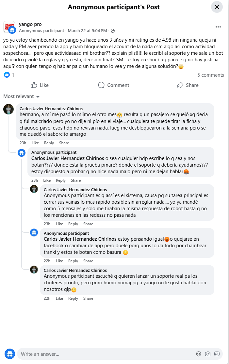Screen dimensions: 229x364
Task: Click the GIF icon in answer box
Action: click(217, 354)
